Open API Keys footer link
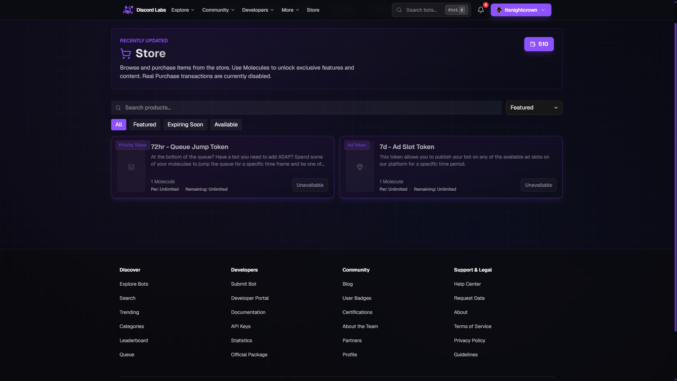 tap(241, 326)
